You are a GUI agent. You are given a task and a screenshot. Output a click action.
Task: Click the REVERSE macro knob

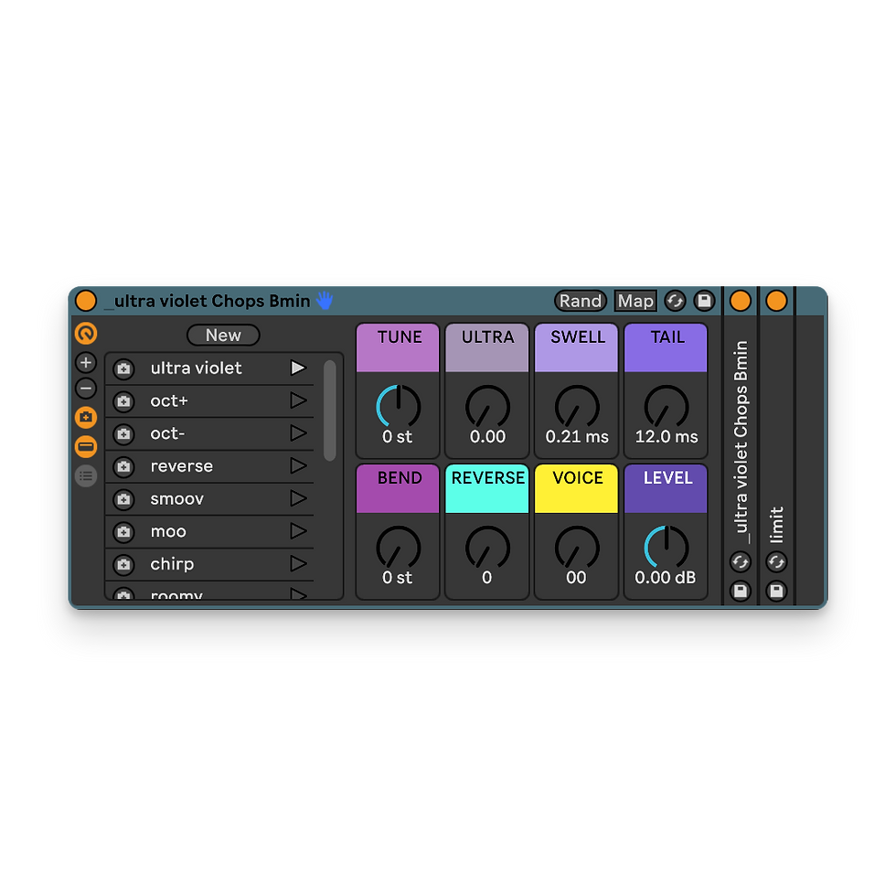[x=487, y=548]
